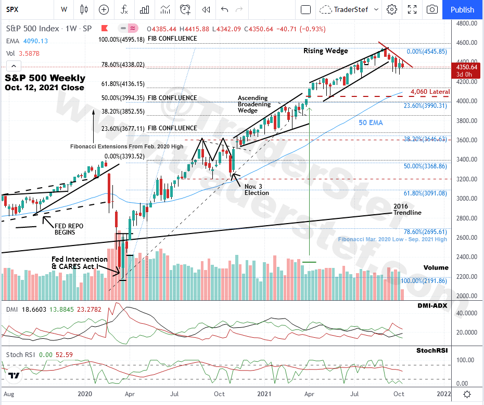484x405 pixels.
Task: Click the TradingView logo at bottom left
Action: point(14,375)
